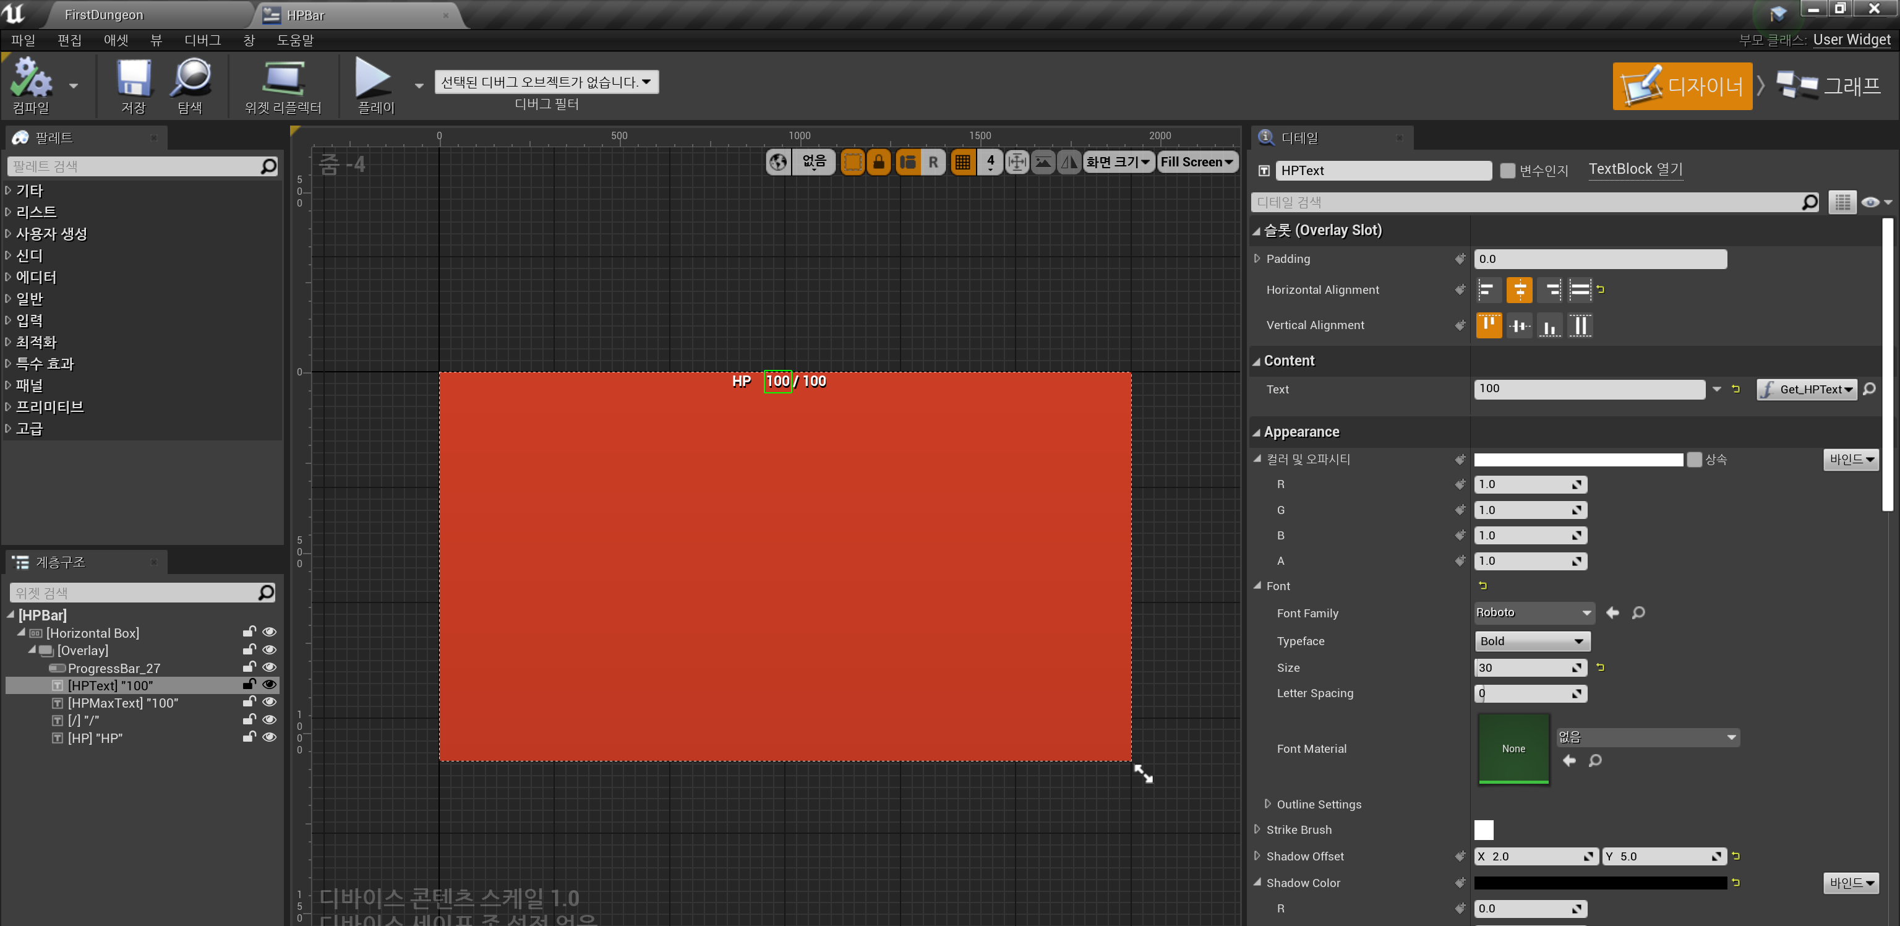Open the Asset menu in the menu bar
Image resolution: width=1900 pixels, height=926 pixels.
116,40
